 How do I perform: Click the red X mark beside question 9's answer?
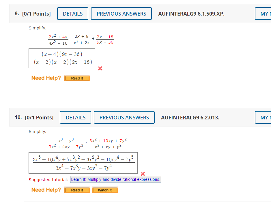(100, 68)
